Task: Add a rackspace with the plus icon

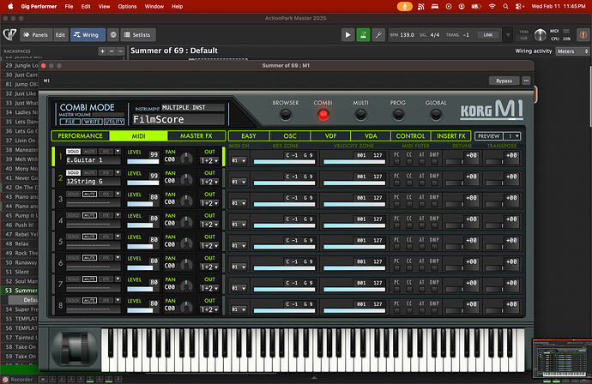Action: [102, 51]
